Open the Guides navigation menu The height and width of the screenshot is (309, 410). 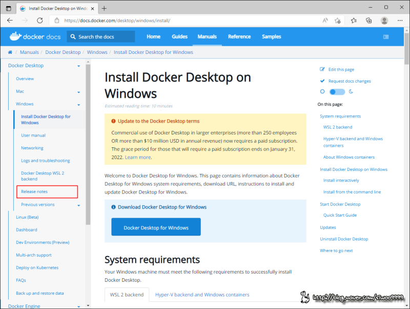coord(179,36)
